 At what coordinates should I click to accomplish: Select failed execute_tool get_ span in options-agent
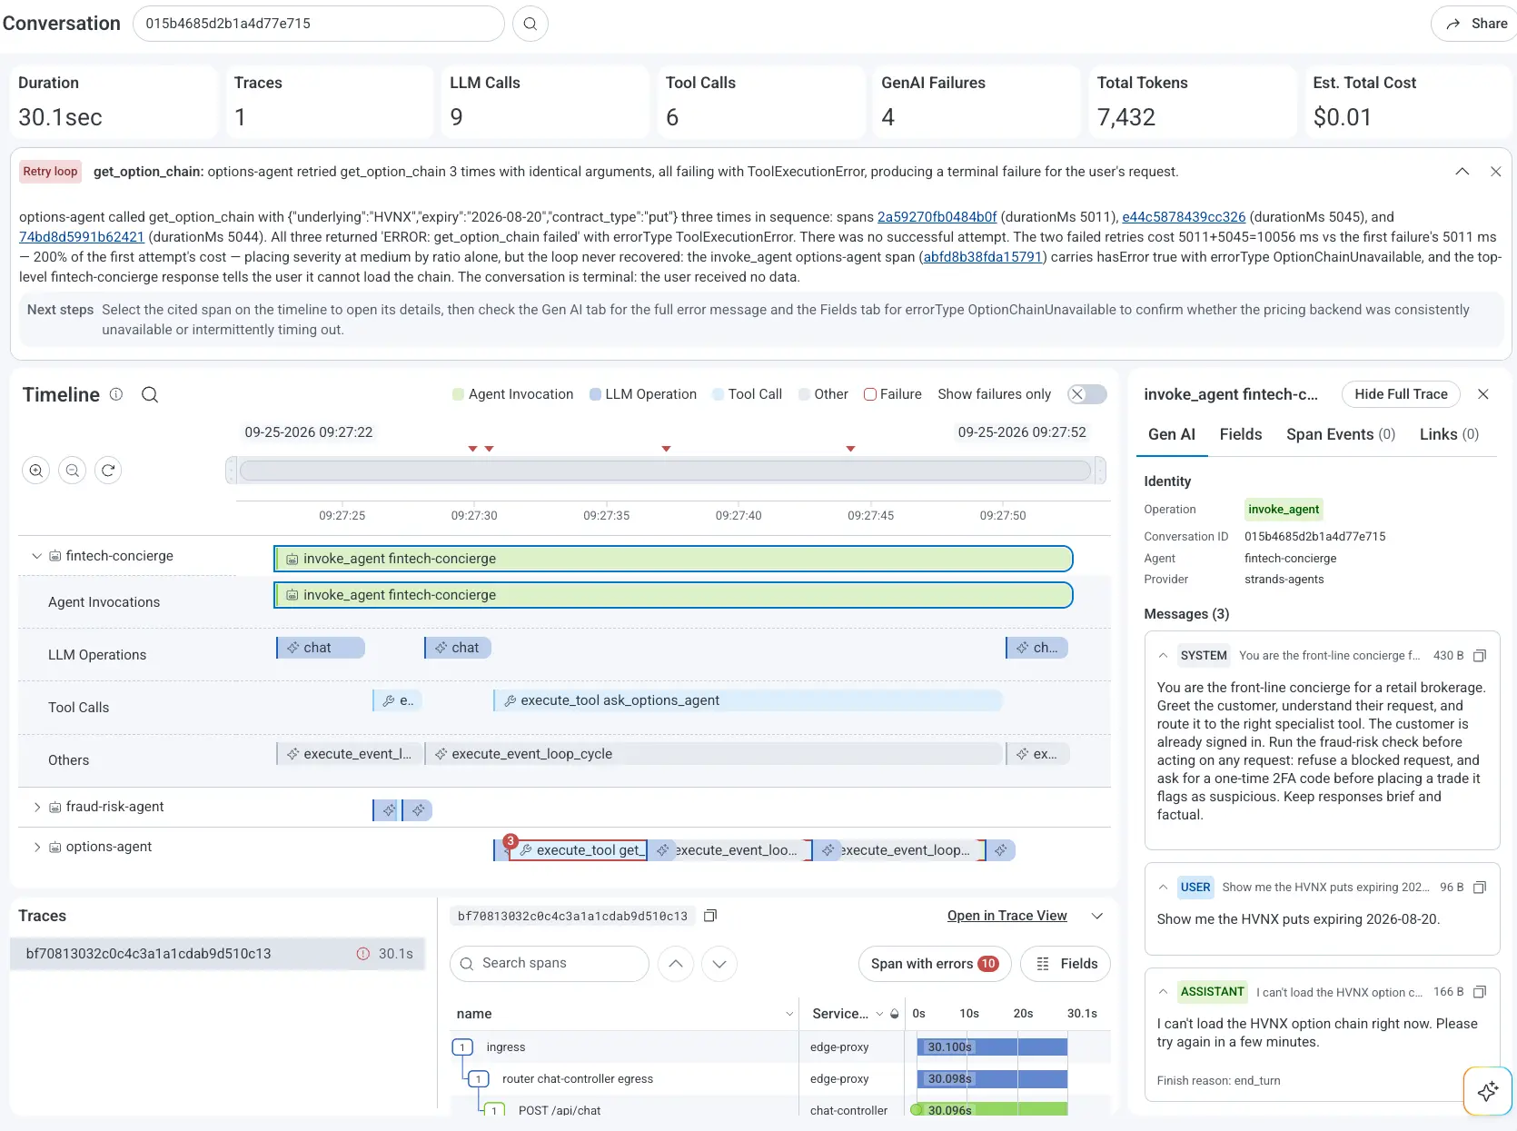click(578, 850)
